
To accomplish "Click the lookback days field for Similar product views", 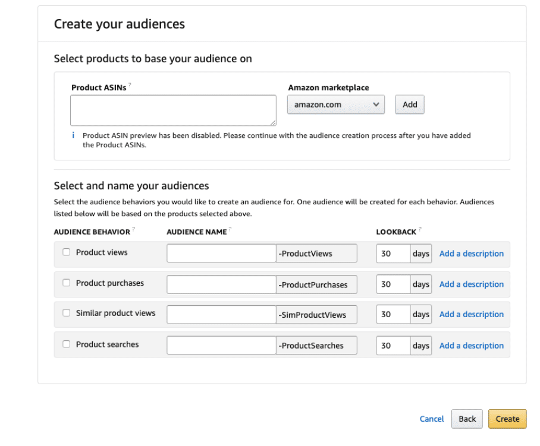I will [393, 314].
